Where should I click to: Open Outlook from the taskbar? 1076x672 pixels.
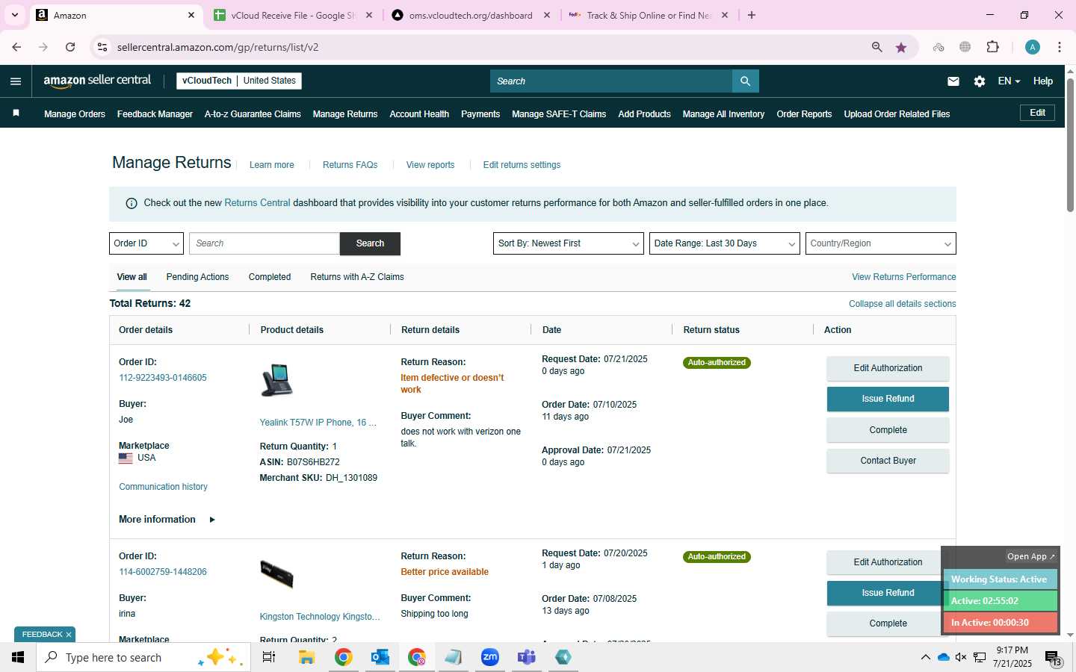[380, 657]
